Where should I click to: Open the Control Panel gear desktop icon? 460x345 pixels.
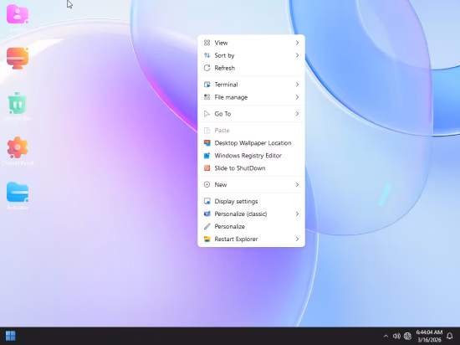click(18, 147)
